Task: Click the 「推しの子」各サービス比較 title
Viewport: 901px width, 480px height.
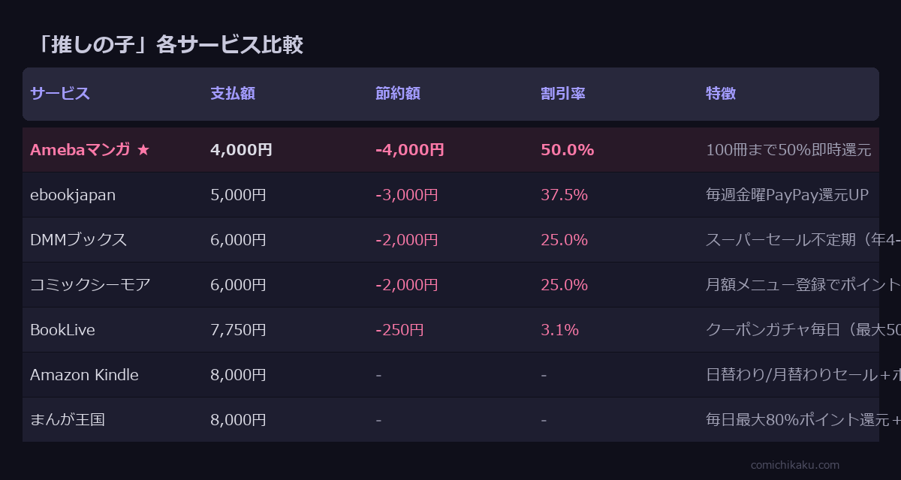Action: tap(170, 45)
